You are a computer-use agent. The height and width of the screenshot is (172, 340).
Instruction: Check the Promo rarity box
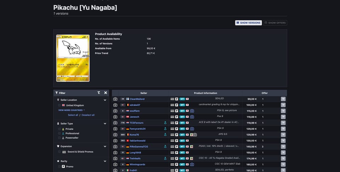[x=59, y=167]
